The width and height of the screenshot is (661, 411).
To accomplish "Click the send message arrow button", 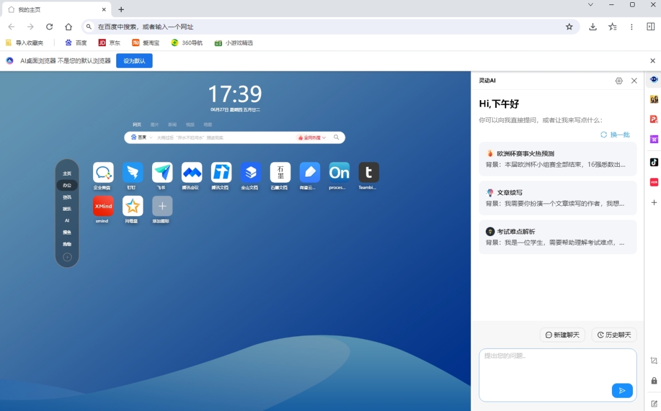I will [x=622, y=391].
